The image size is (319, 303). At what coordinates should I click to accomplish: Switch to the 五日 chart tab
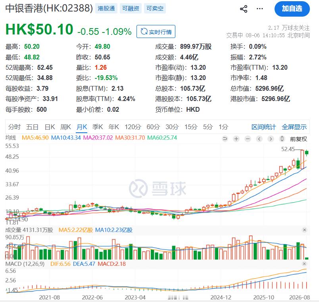click(33, 127)
